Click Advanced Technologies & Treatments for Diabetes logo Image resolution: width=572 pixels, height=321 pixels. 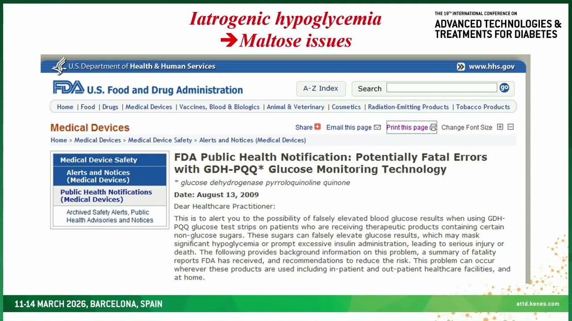coord(498,25)
